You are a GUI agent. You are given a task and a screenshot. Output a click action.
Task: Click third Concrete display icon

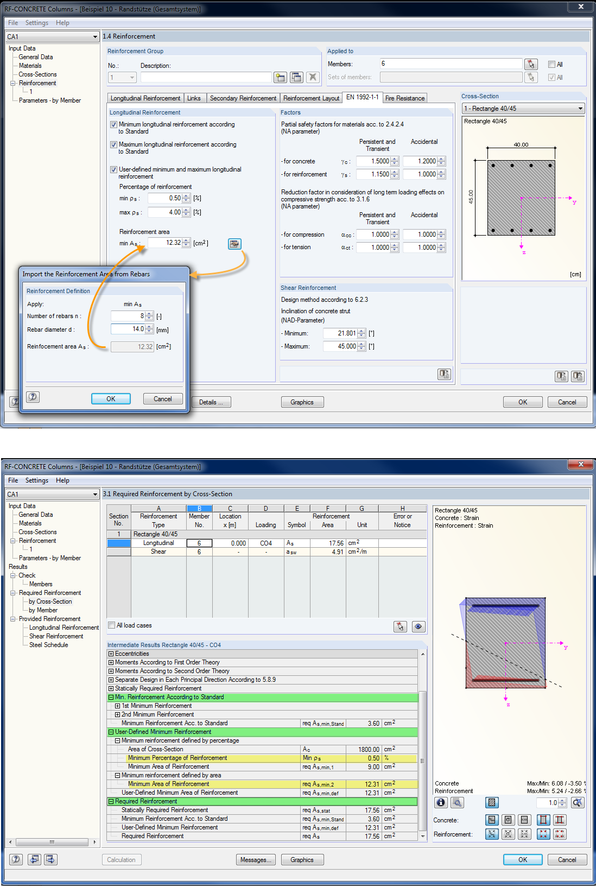click(524, 820)
